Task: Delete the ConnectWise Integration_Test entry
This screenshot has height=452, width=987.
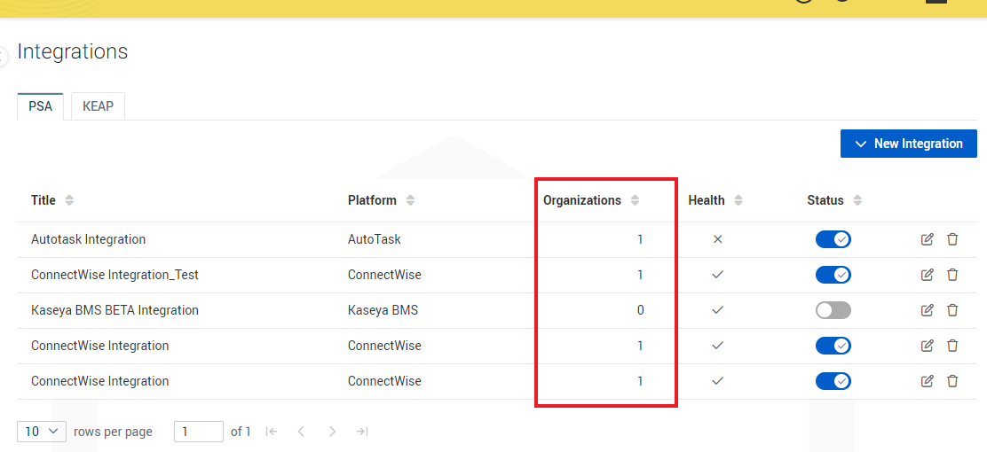Action: point(952,275)
